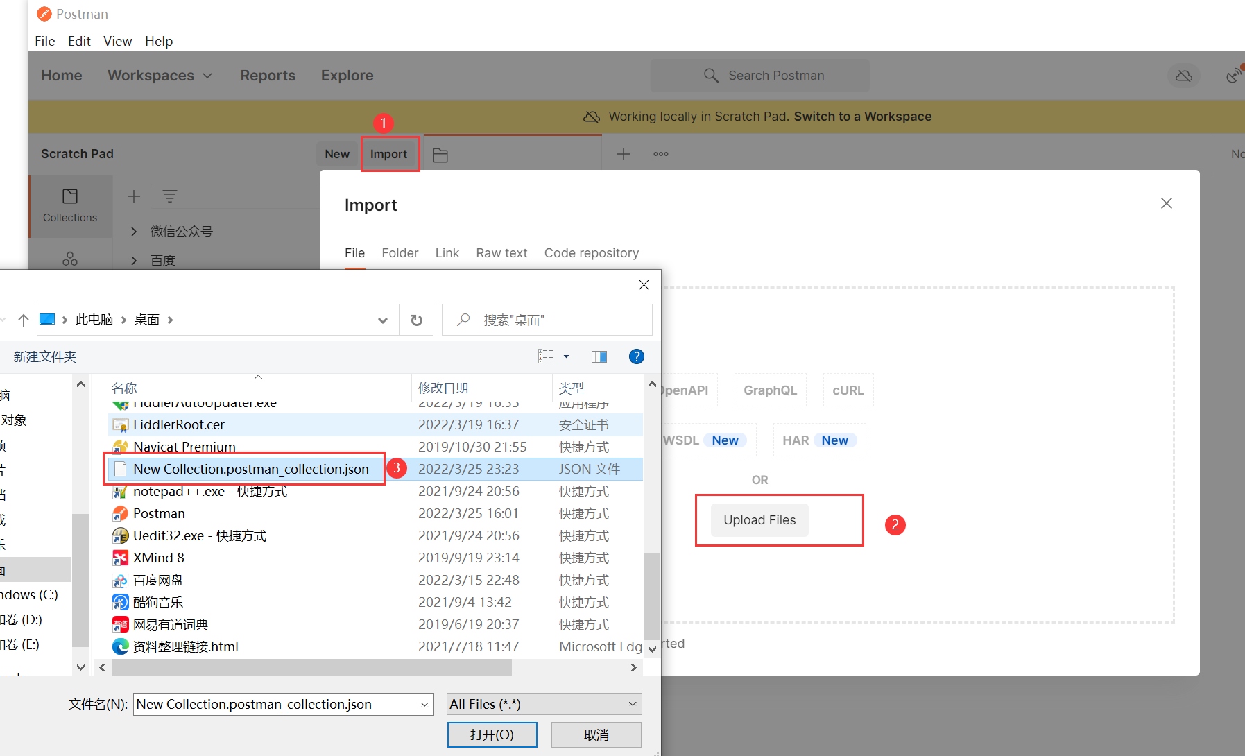The image size is (1245, 756).
Task: Click the Postman logo in title bar
Action: (44, 14)
